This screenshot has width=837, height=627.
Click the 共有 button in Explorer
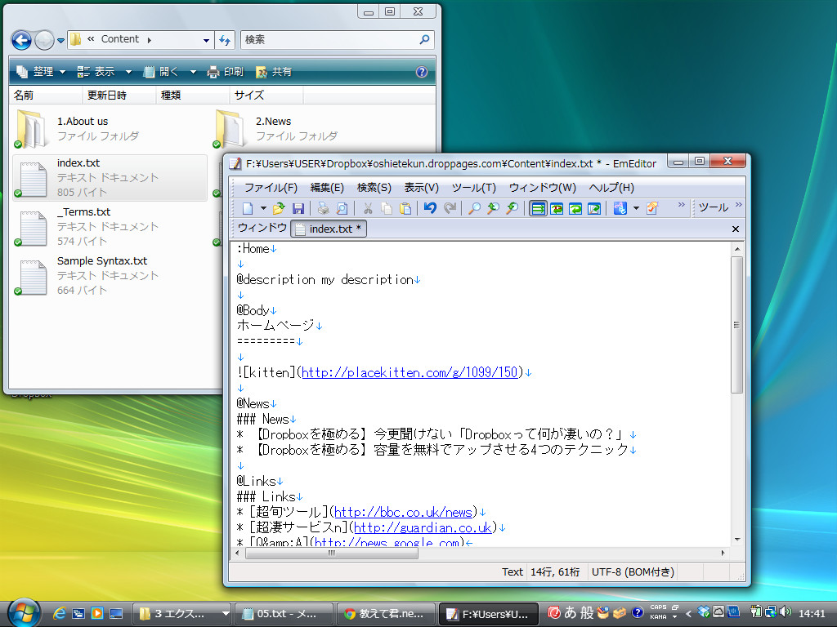click(274, 72)
